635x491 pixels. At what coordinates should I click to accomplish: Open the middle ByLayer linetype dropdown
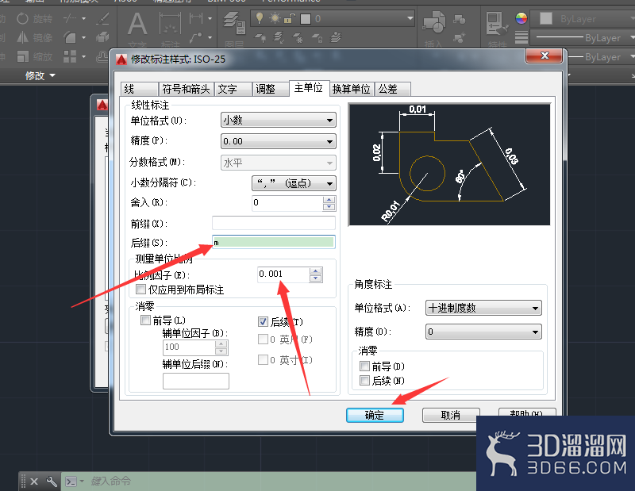583,37
